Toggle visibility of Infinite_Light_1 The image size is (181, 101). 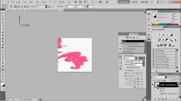pyautogui.click(x=120, y=49)
